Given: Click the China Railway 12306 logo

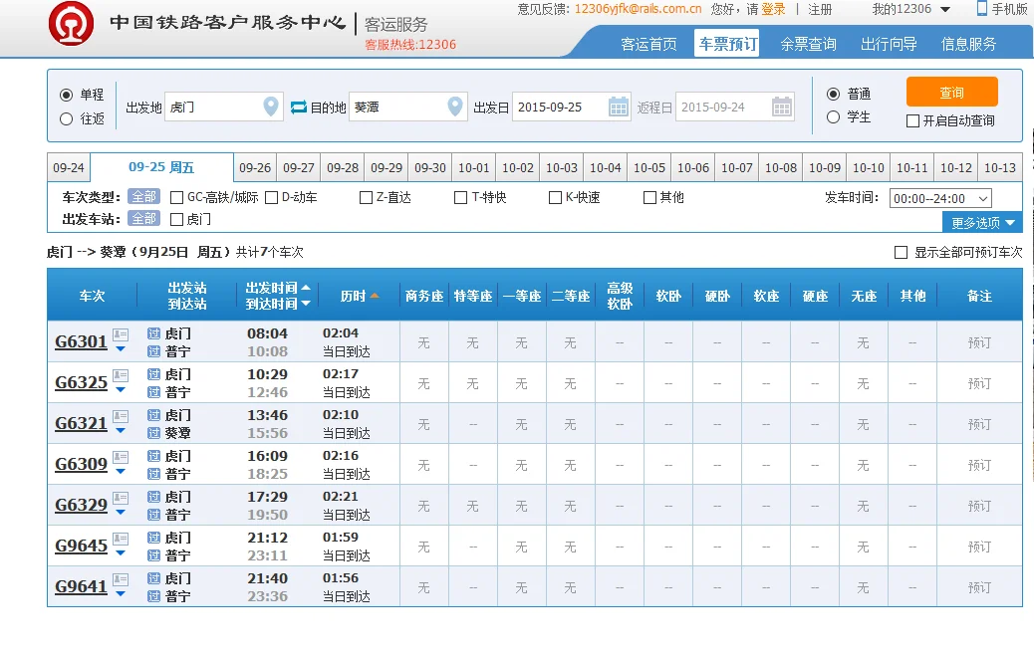Looking at the screenshot, I should click(x=71, y=22).
